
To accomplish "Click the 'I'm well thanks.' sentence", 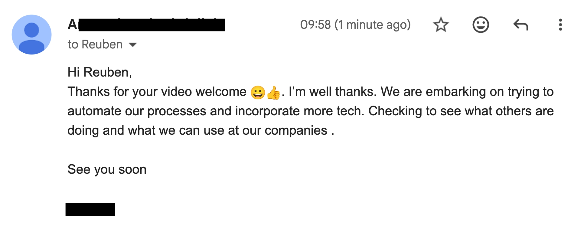I will click(333, 92).
